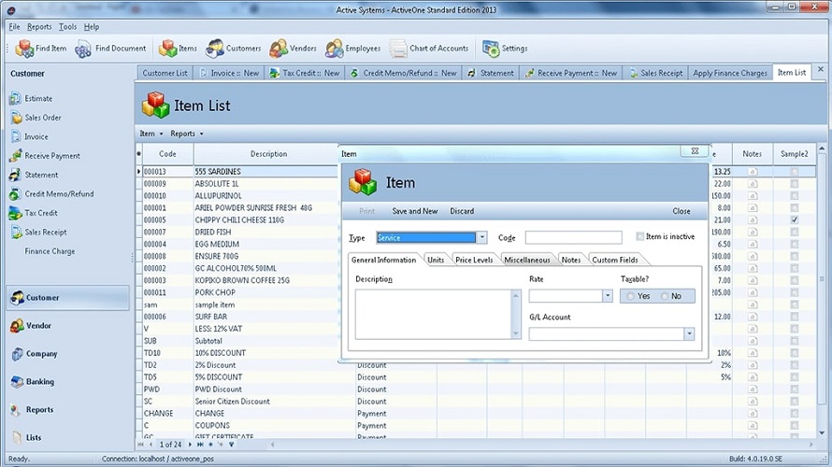Check Sample2 box for 555 SARDINES row
The height and width of the screenshot is (467, 832).
pos(795,172)
